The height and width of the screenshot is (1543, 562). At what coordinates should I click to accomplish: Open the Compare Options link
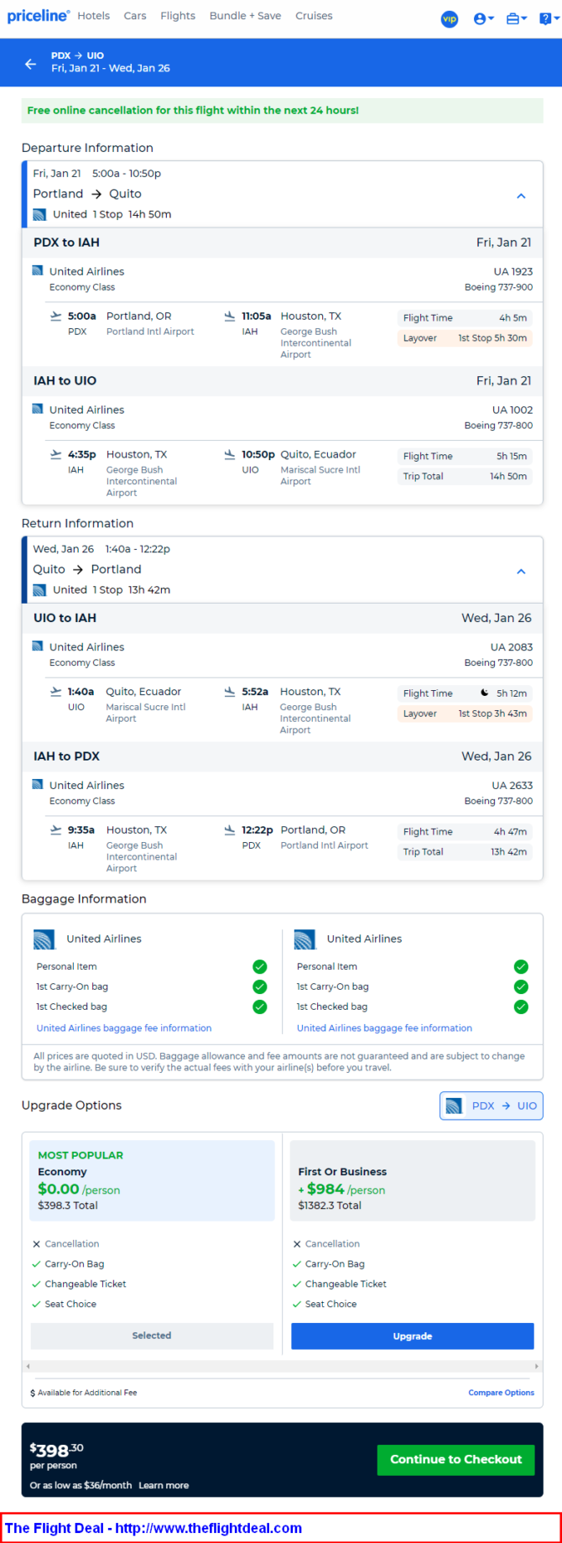point(501,1393)
